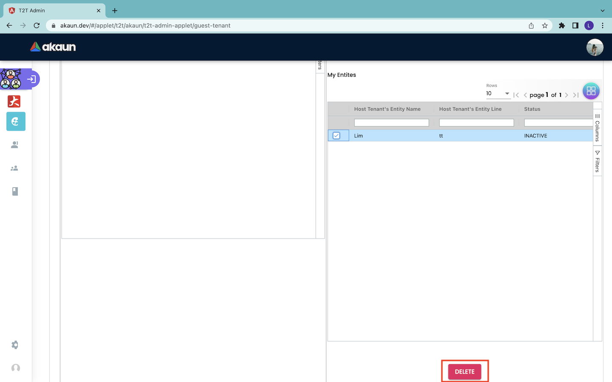
Task: Click the INACTIVE status cell
Action: (556, 136)
